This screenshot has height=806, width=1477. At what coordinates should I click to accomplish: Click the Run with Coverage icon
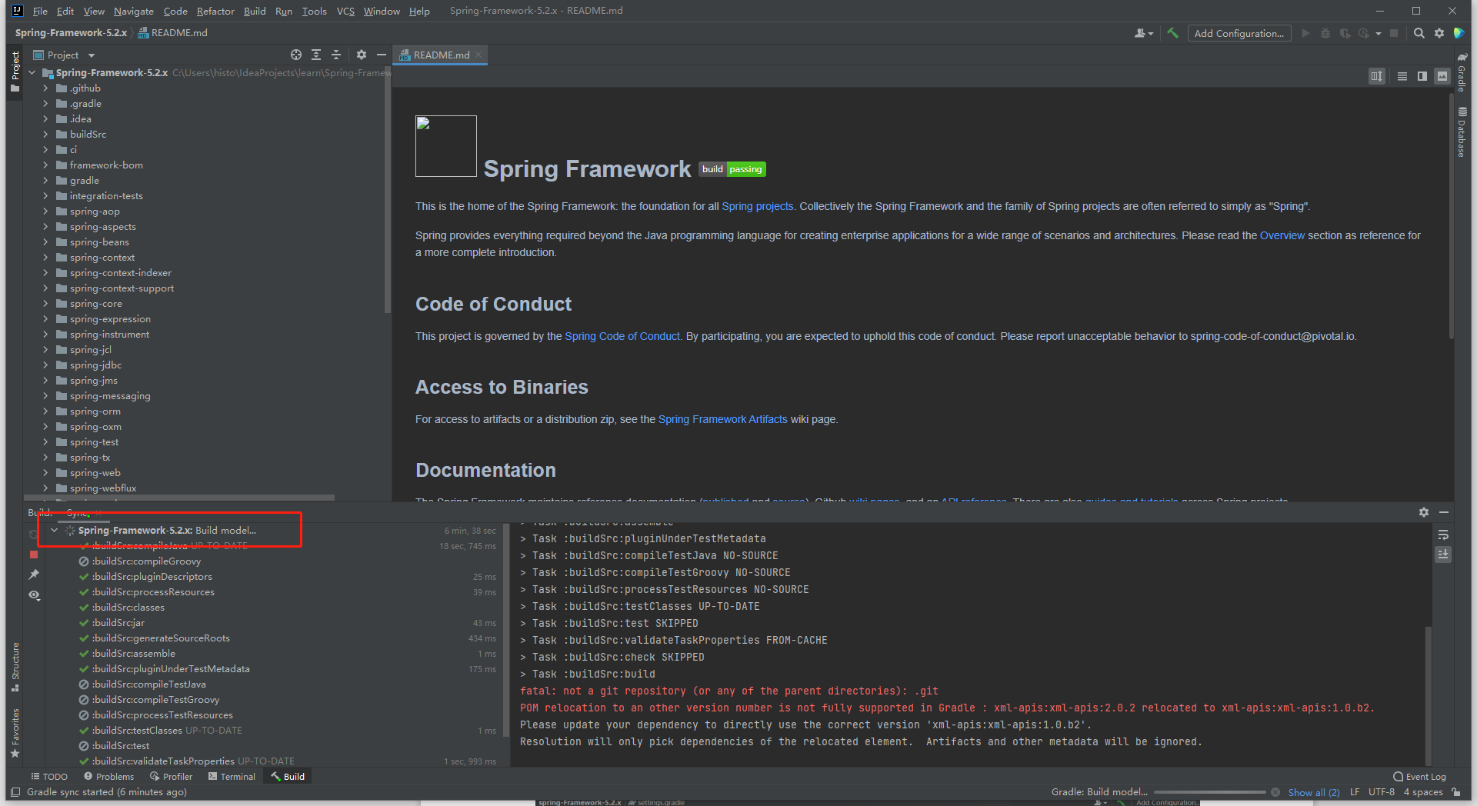(x=1345, y=33)
